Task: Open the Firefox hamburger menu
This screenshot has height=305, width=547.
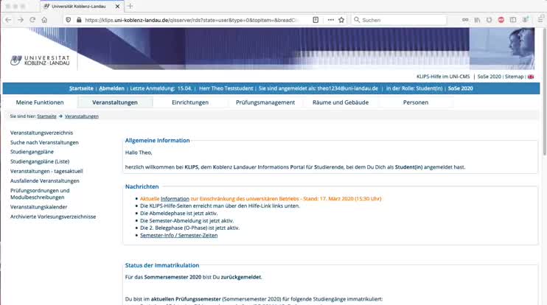Action: click(x=540, y=20)
